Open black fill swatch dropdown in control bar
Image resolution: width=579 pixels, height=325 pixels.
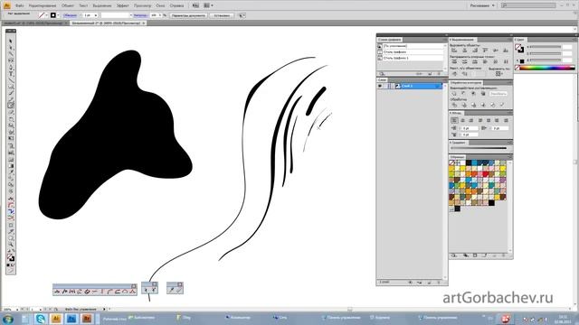(x=58, y=15)
